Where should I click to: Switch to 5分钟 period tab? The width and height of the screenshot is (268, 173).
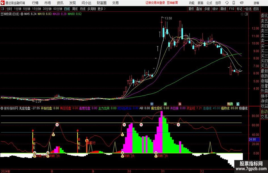click(27, 9)
